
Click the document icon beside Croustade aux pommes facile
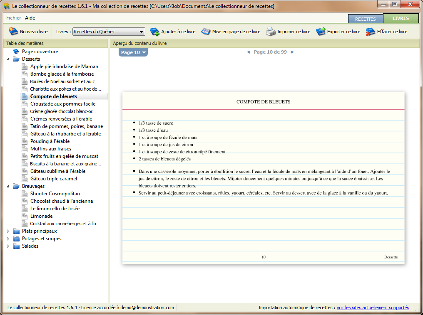click(25, 104)
